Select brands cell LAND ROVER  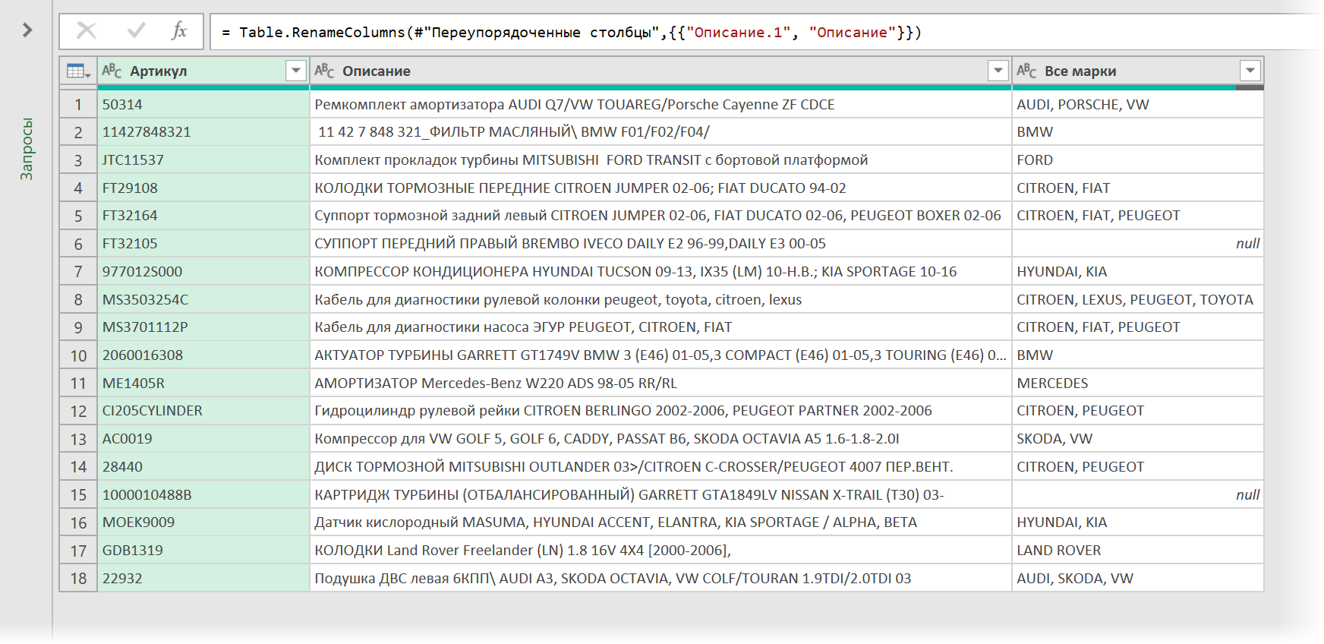click(x=1138, y=551)
